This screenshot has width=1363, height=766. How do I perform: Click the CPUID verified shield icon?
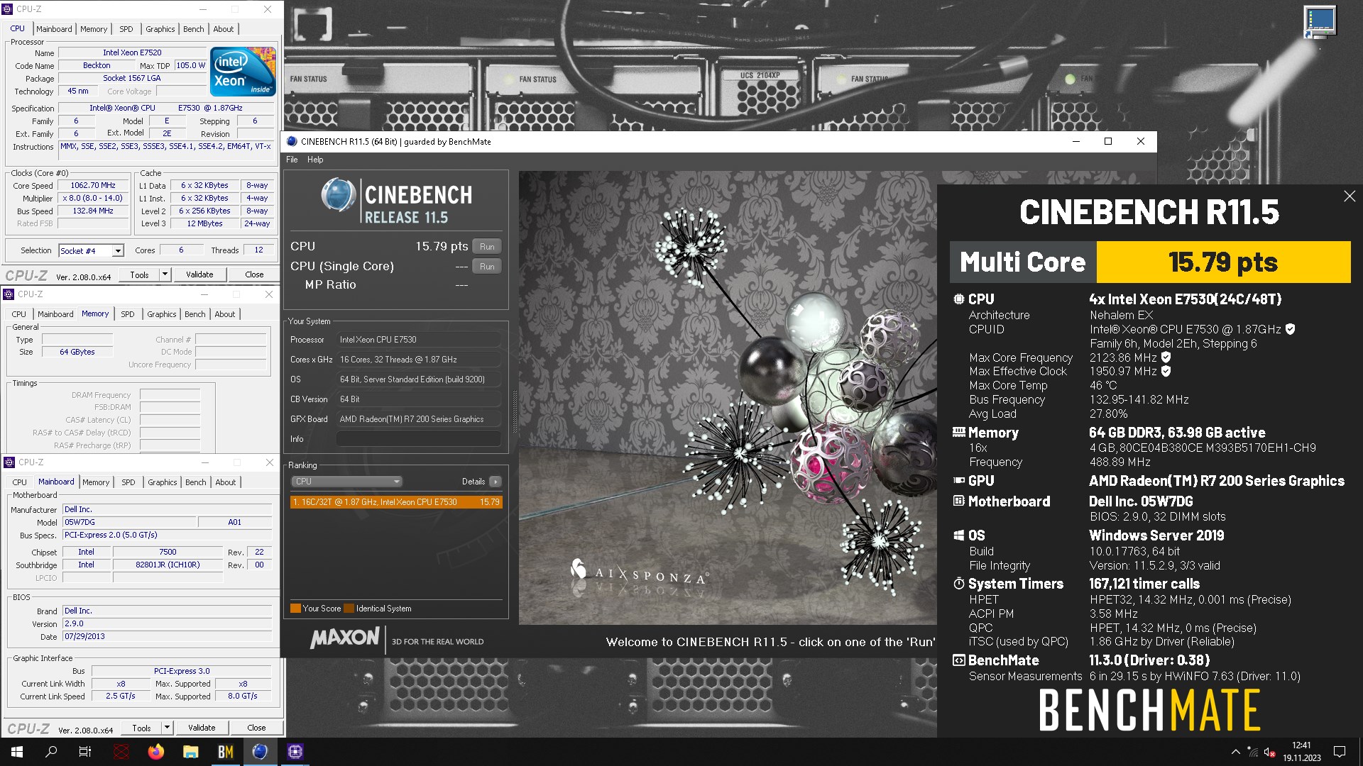click(x=1291, y=329)
